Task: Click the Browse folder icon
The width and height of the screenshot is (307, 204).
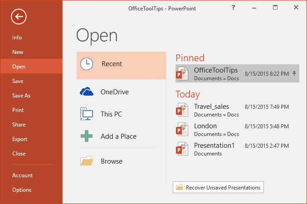Action: pyautogui.click(x=87, y=161)
